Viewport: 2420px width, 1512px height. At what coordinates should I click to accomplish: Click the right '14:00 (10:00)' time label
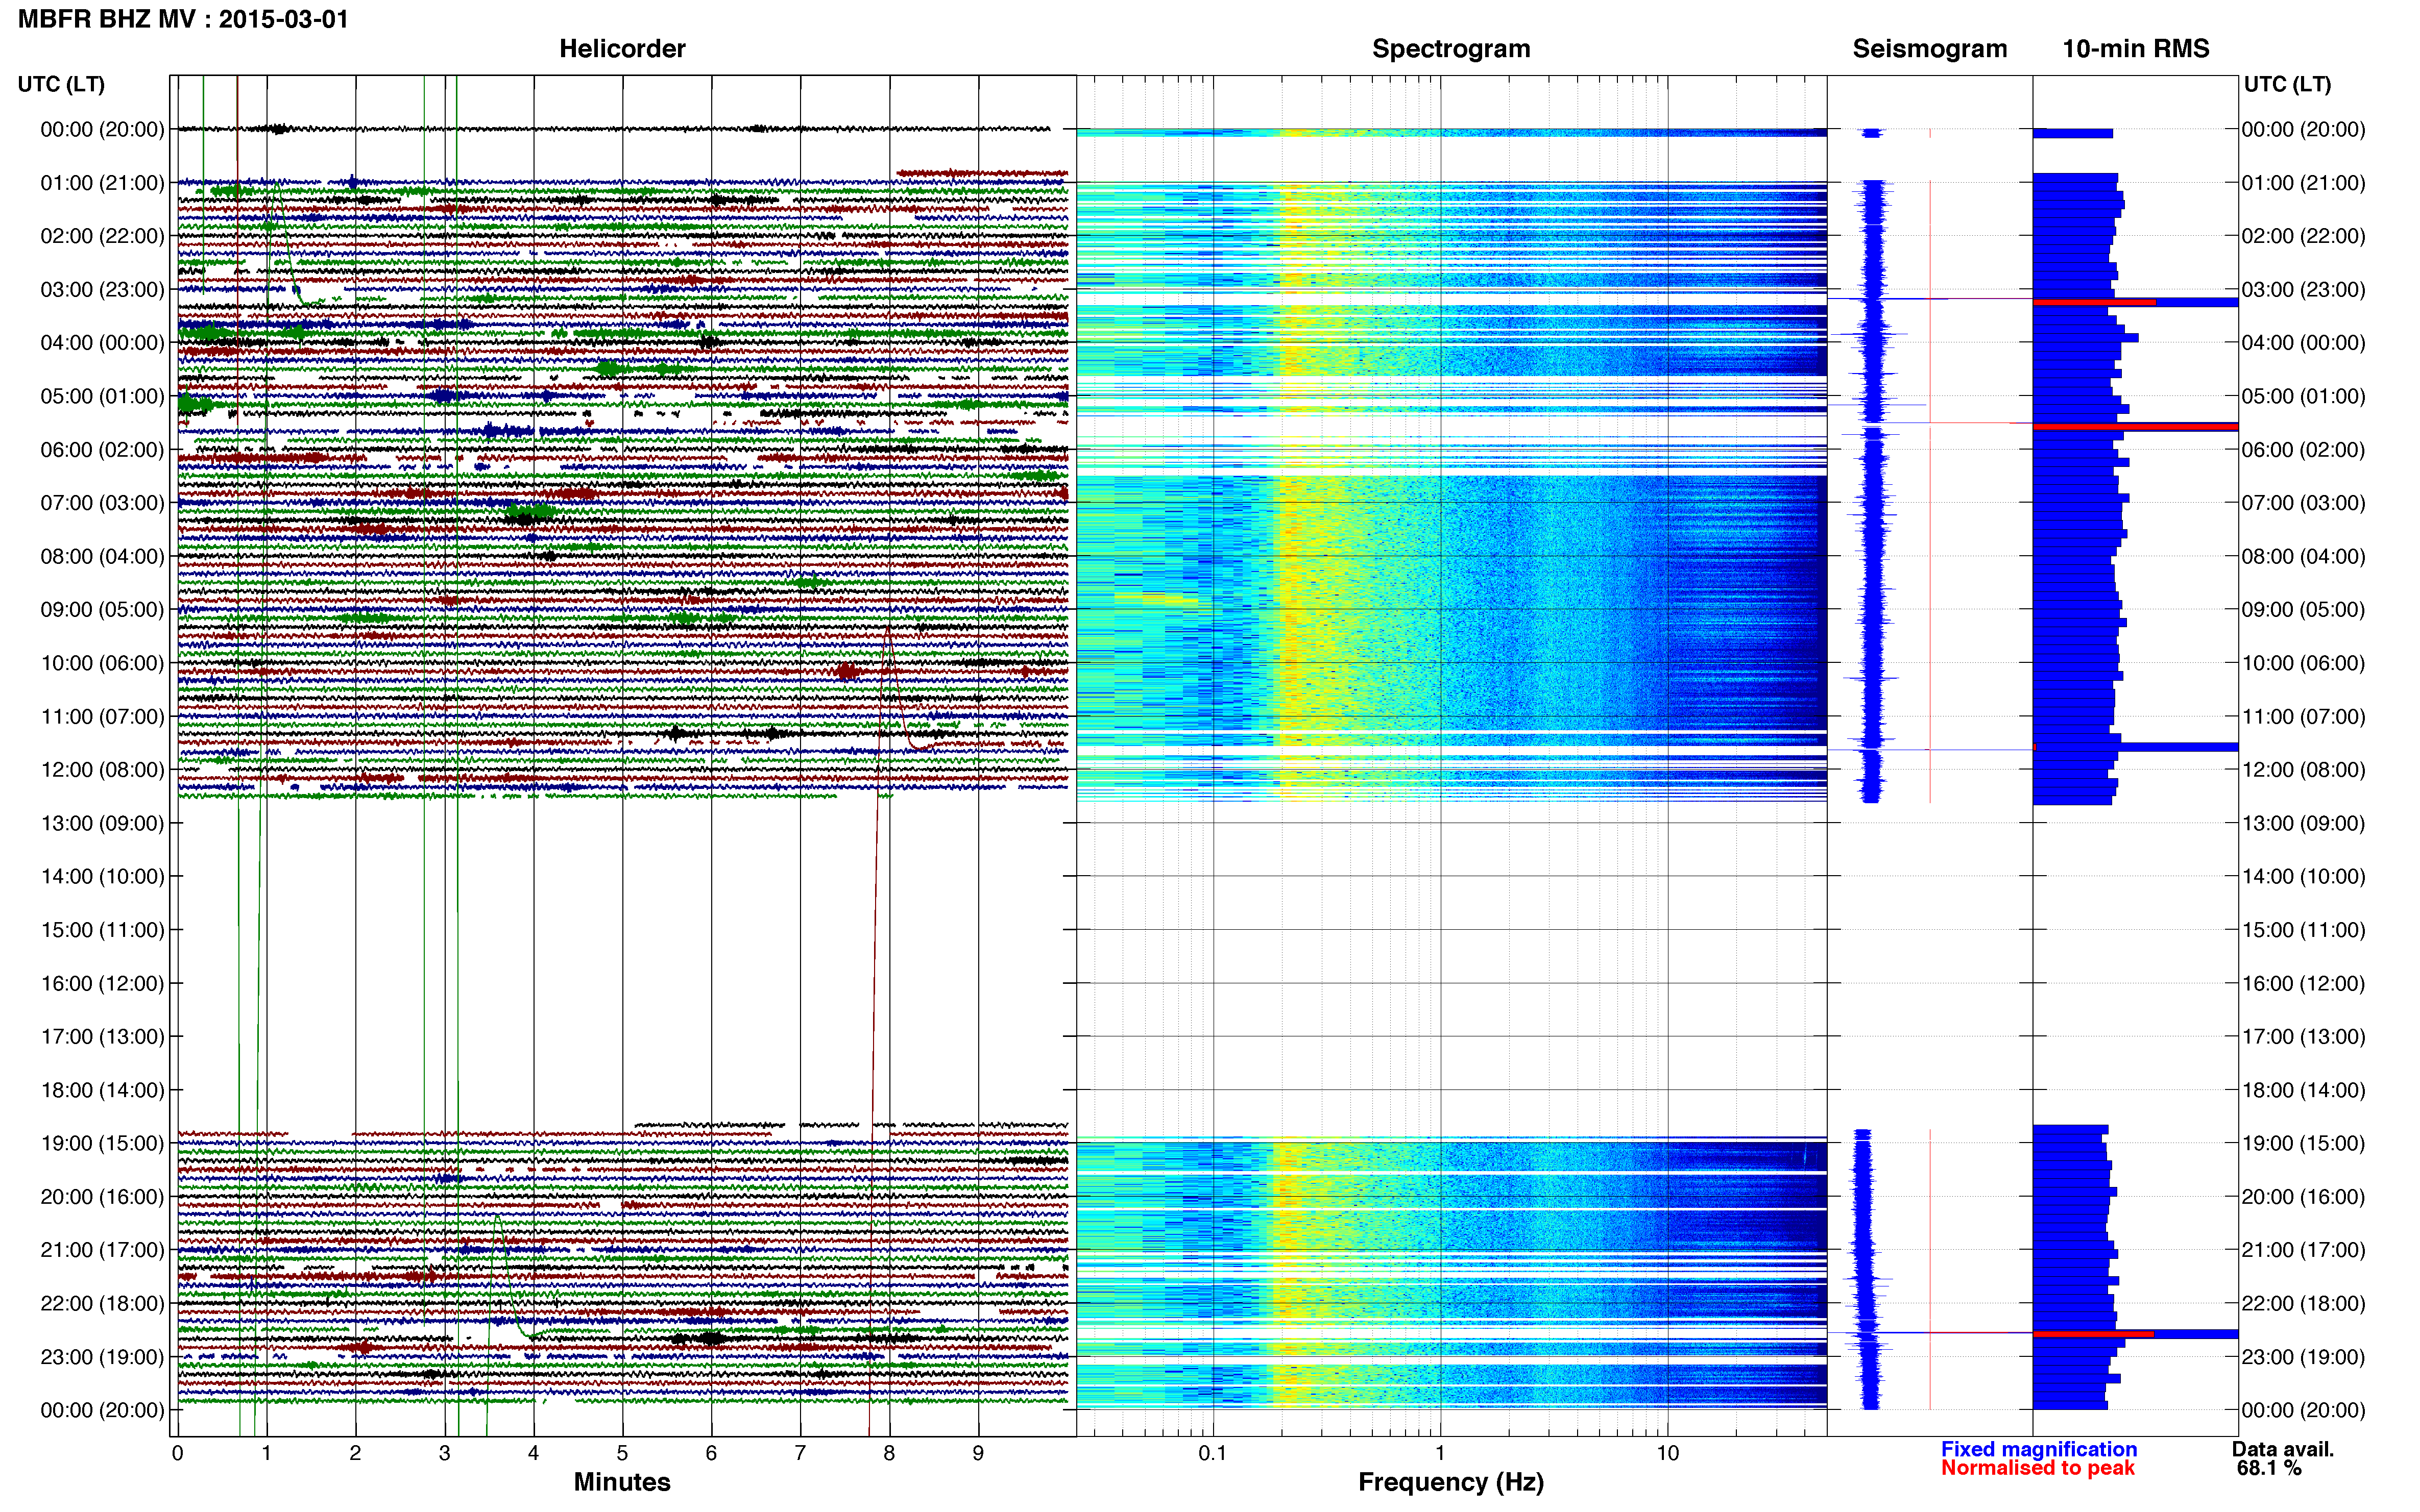[x=2303, y=876]
